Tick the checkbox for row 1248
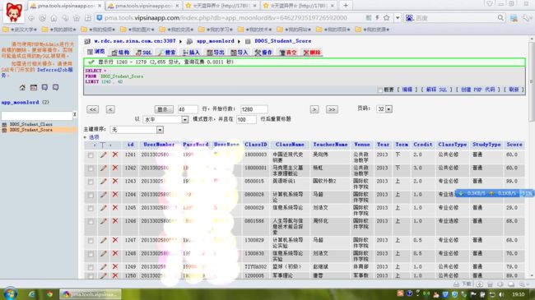This screenshot has height=300, width=535. pyautogui.click(x=91, y=254)
